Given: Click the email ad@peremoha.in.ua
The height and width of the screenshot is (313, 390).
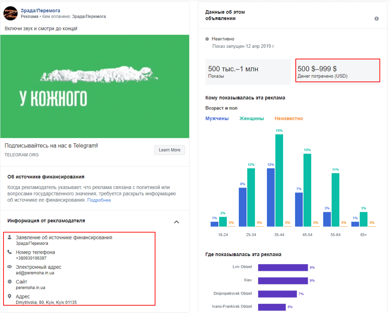Looking at the screenshot, I should coord(35,273).
